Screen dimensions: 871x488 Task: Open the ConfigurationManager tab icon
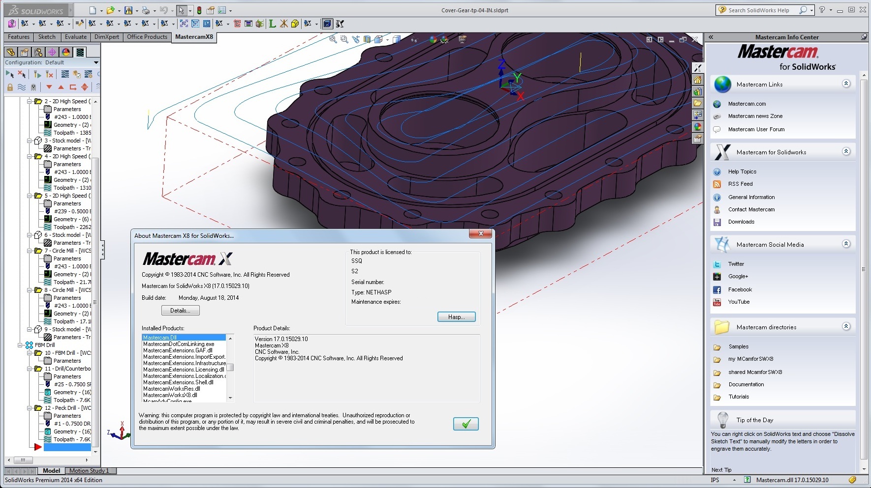coord(38,52)
